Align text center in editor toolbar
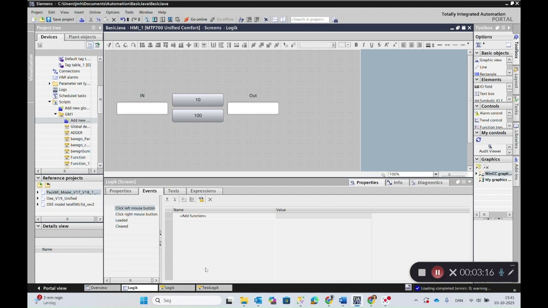548x308 pixels. [x=411, y=45]
